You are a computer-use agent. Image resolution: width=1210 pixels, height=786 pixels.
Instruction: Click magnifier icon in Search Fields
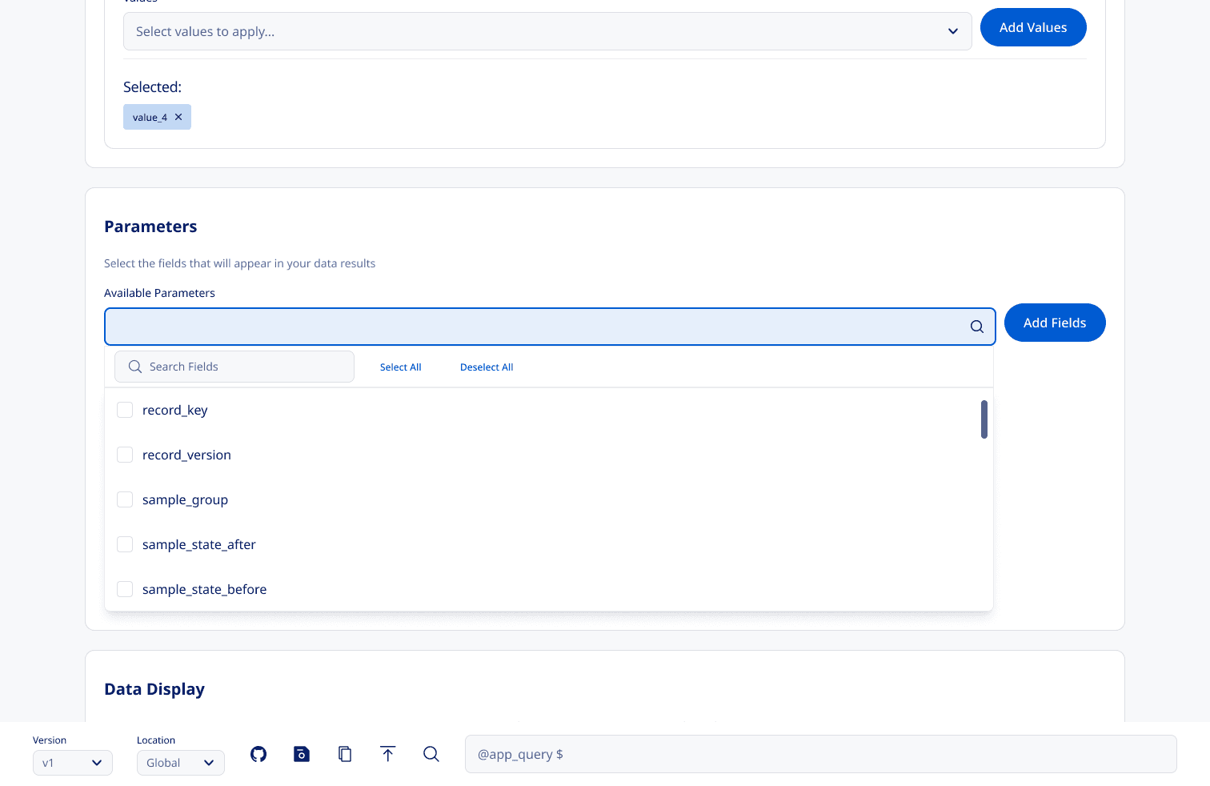pos(135,367)
